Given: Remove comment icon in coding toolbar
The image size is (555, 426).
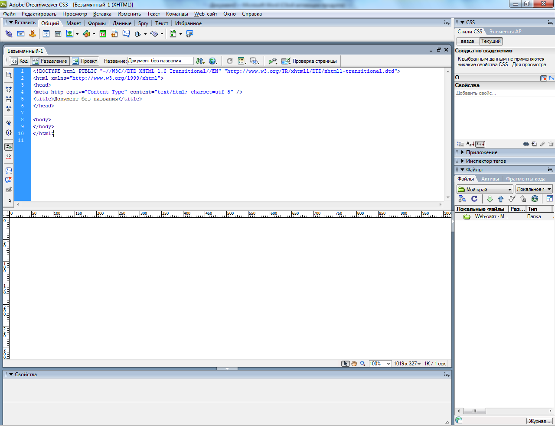Looking at the screenshot, I should click(9, 180).
